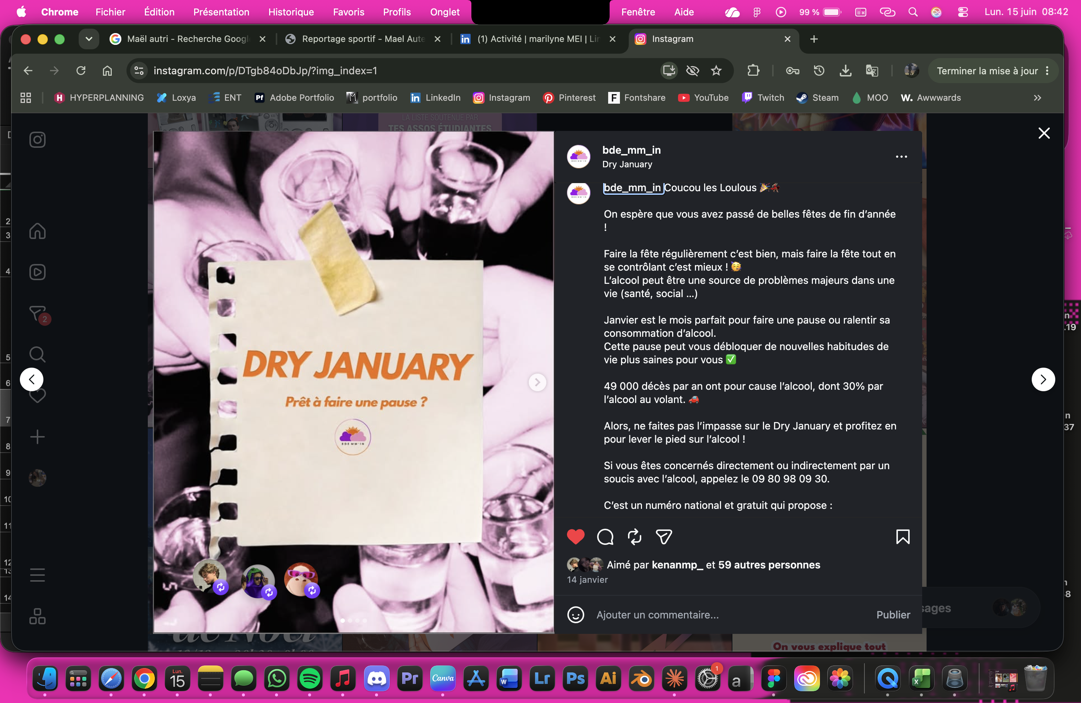The width and height of the screenshot is (1081, 703).
Task: Click Publier to post comment
Action: (x=893, y=615)
